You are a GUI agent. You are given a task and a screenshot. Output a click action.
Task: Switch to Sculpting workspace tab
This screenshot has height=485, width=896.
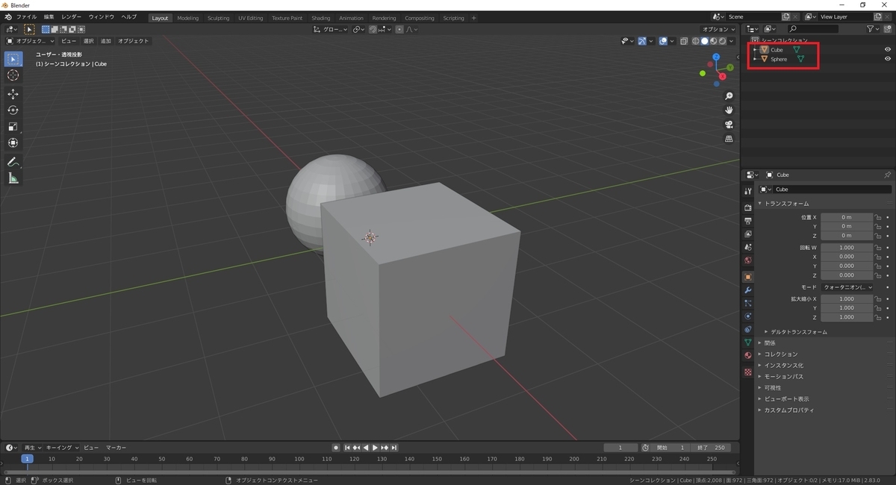click(218, 18)
